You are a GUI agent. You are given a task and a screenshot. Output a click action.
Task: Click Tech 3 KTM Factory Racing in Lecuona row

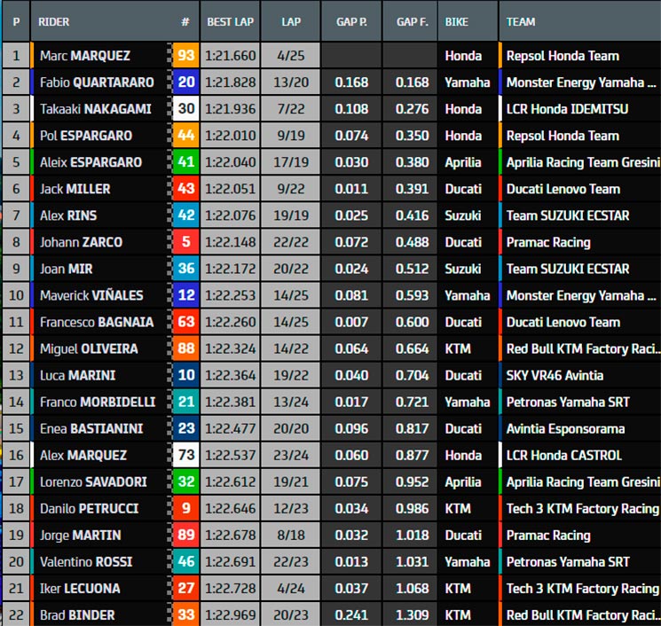pos(582,588)
